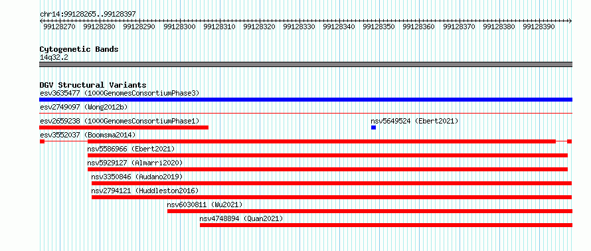
Task: Click ruler position 99128310
Action: coord(220,27)
